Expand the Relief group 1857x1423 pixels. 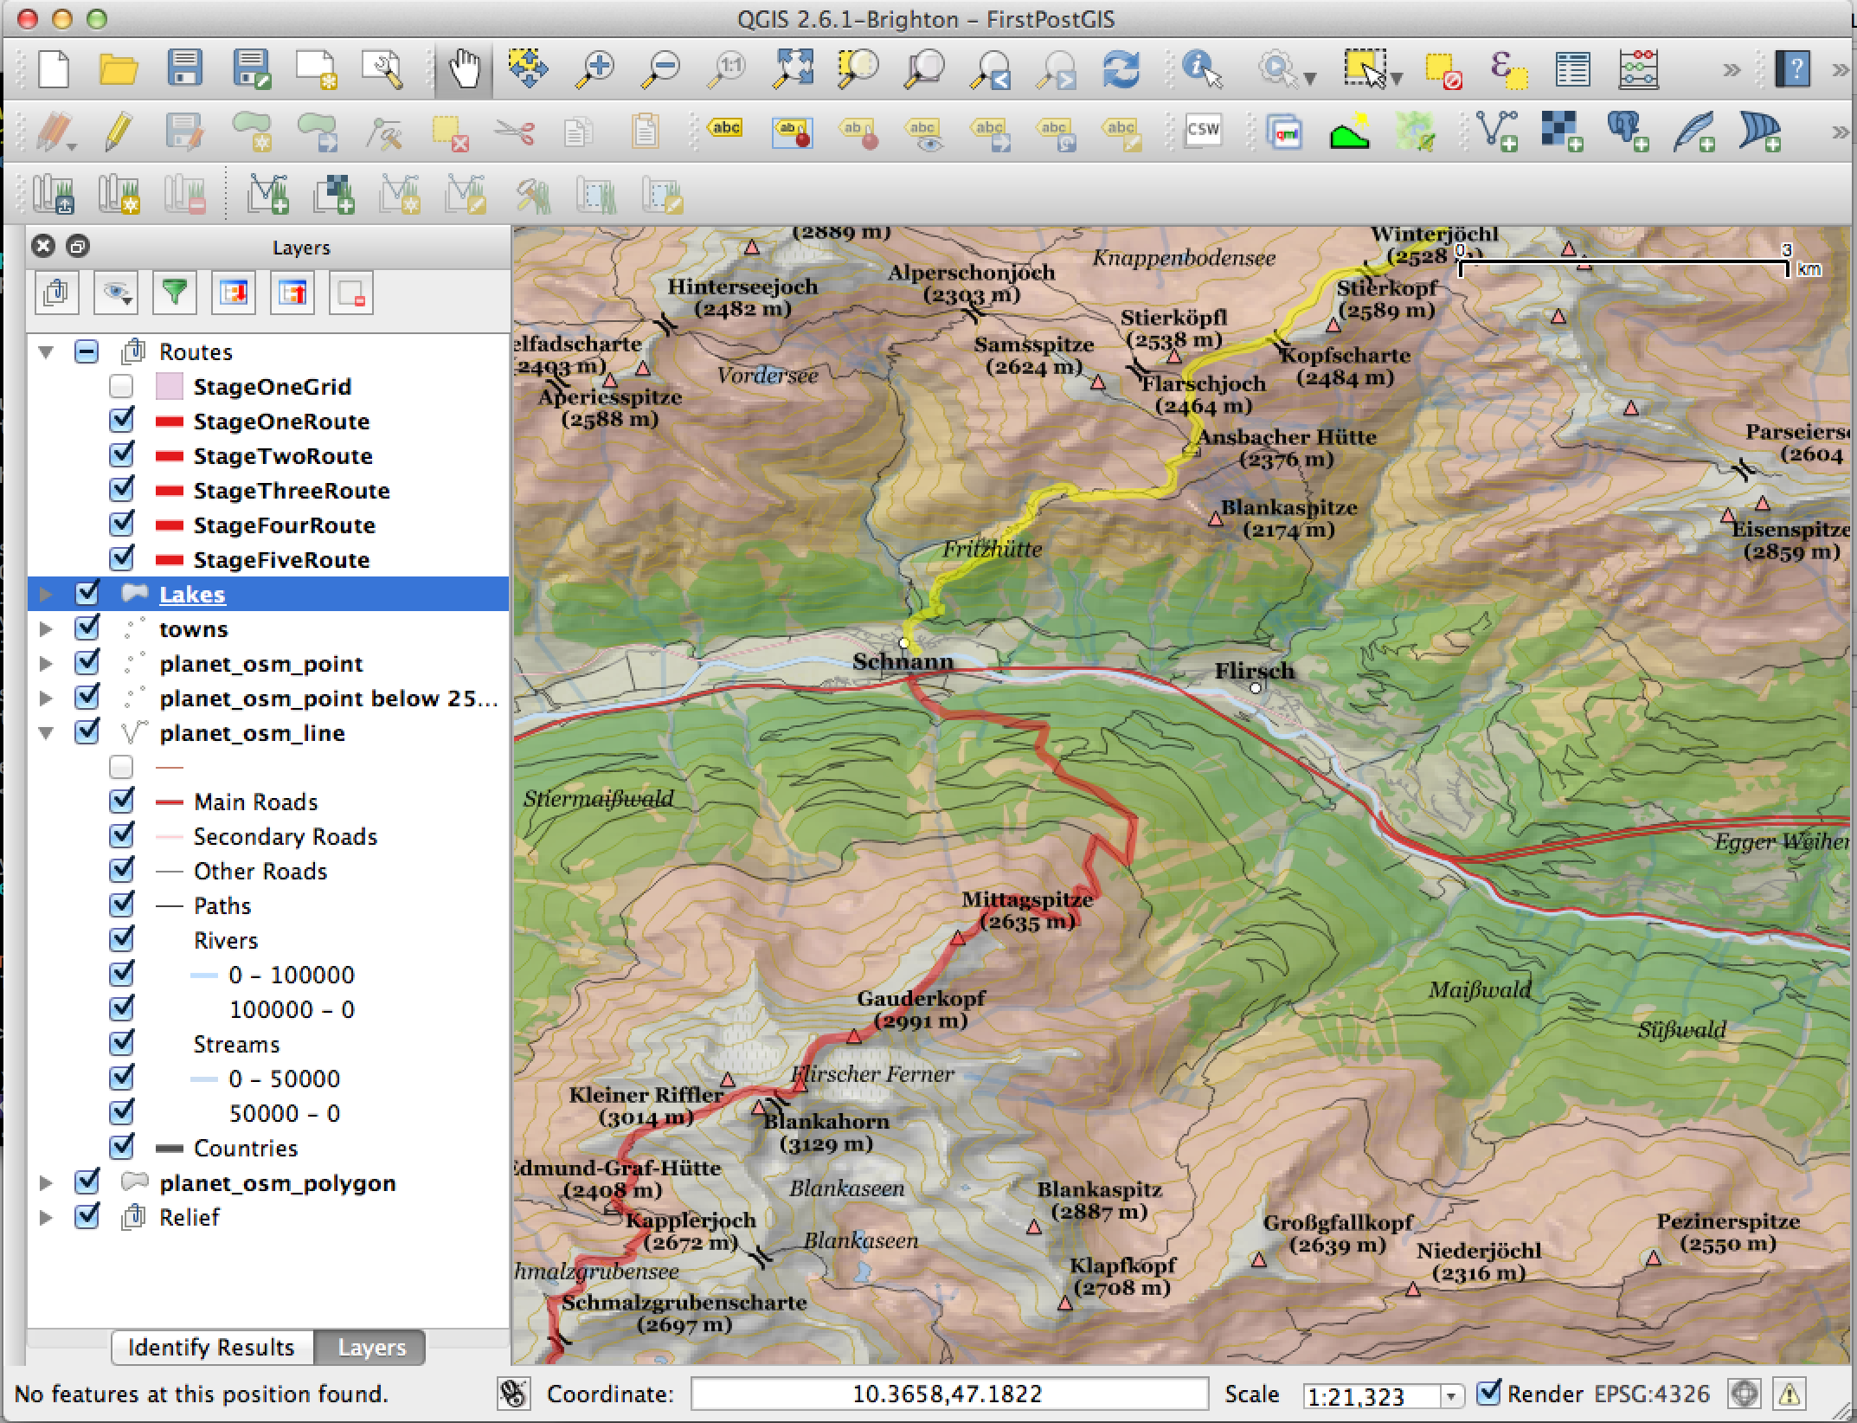tap(46, 1217)
